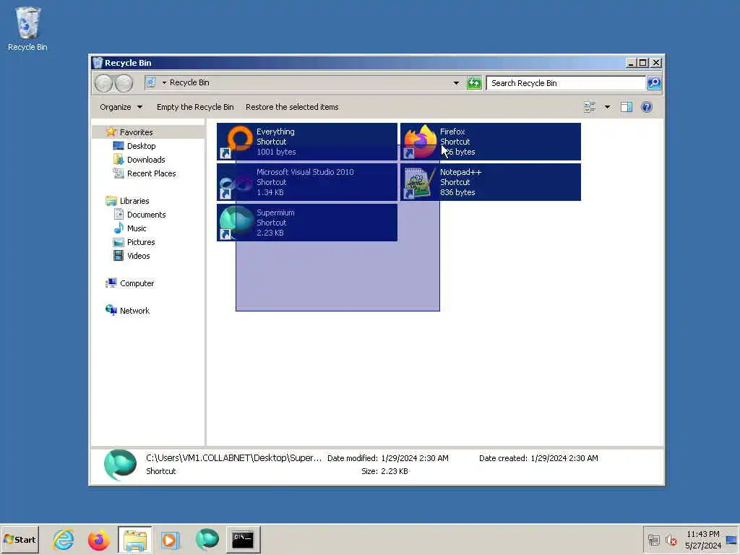Launch Firefox from the taskbar
This screenshot has width=740, height=555.
(x=98, y=539)
